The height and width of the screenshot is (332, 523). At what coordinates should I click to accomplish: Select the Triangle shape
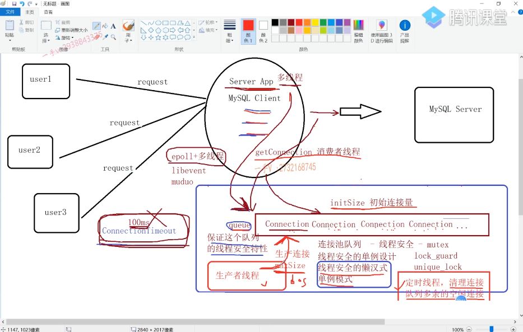[187, 23]
